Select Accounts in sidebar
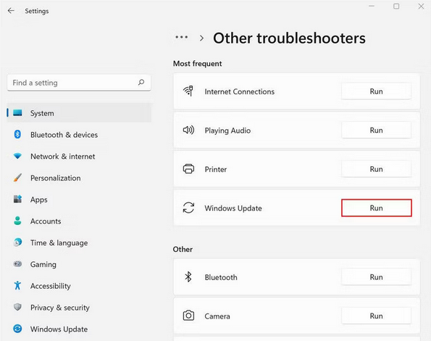This screenshot has height=341, width=431. pos(79,221)
